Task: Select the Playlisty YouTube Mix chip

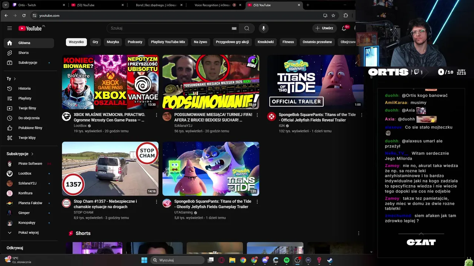Action: point(168,42)
